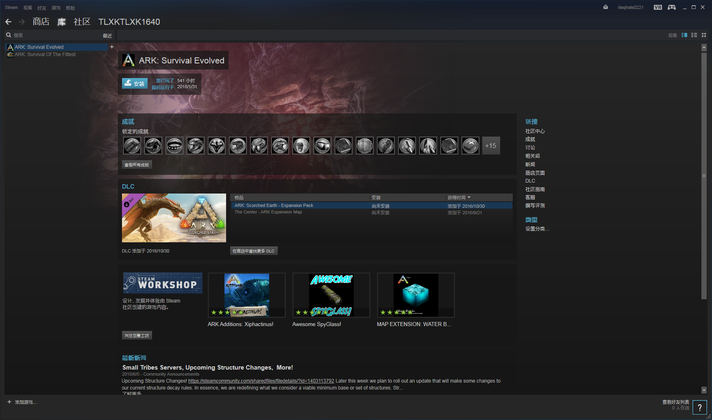Click the plus icon next to 添加游戏

(9, 402)
